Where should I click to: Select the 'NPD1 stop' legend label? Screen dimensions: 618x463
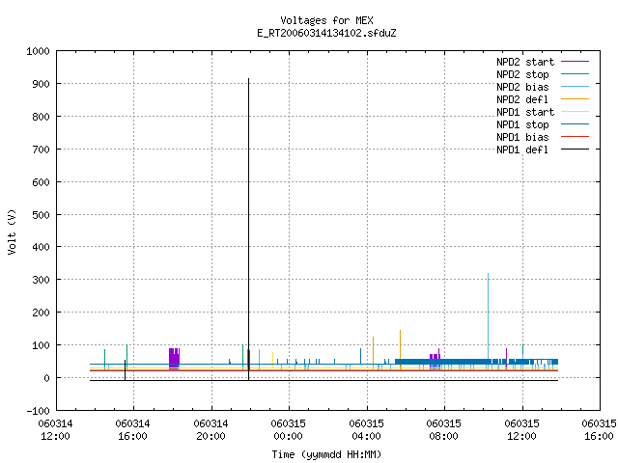click(x=522, y=124)
